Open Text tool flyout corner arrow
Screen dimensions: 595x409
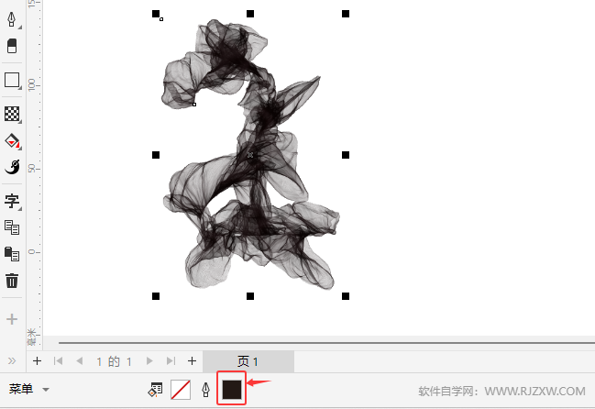tap(20, 209)
